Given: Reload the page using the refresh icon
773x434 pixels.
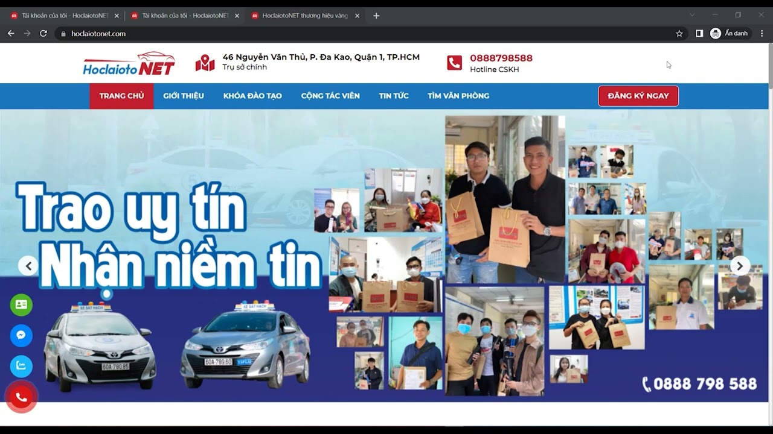Looking at the screenshot, I should (42, 34).
